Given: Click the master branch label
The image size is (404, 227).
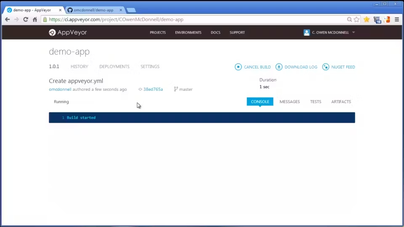Looking at the screenshot, I should 186,89.
